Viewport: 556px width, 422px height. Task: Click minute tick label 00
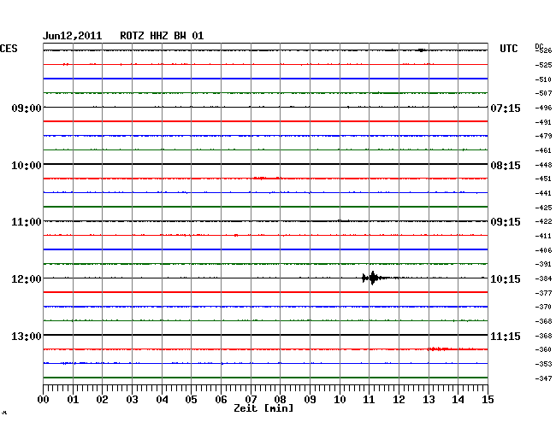point(44,399)
